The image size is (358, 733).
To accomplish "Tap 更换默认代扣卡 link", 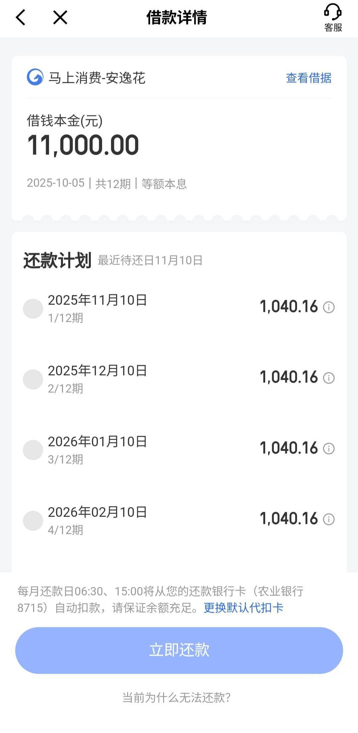I will click(243, 608).
